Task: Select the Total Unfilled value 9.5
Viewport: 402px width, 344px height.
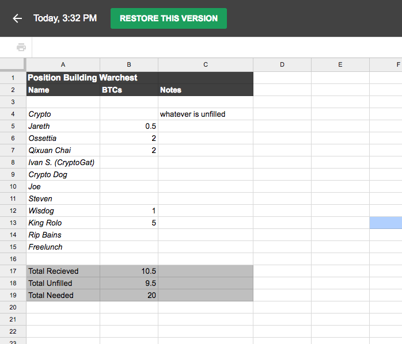Action: 128,283
